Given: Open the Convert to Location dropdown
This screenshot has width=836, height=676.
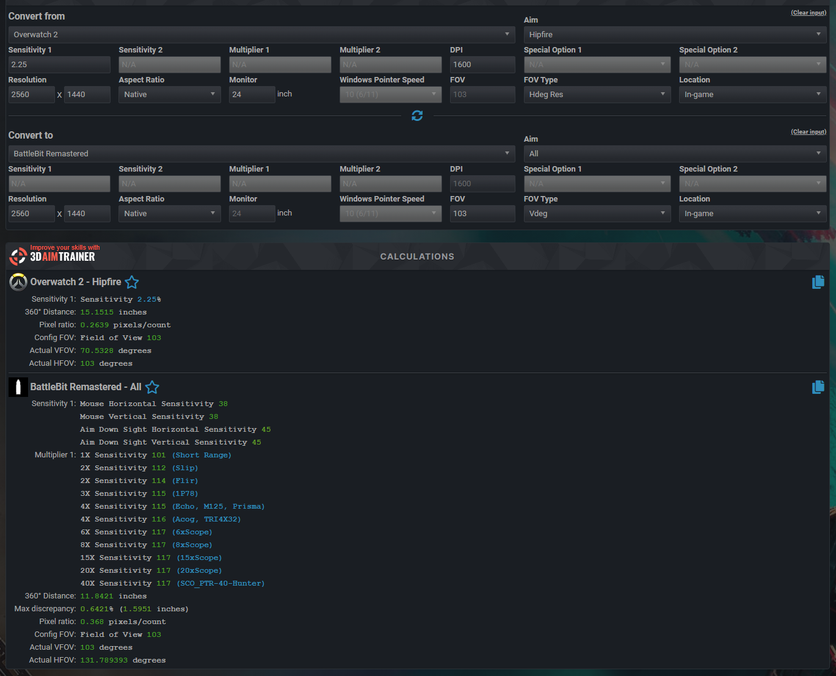Looking at the screenshot, I should click(x=752, y=214).
